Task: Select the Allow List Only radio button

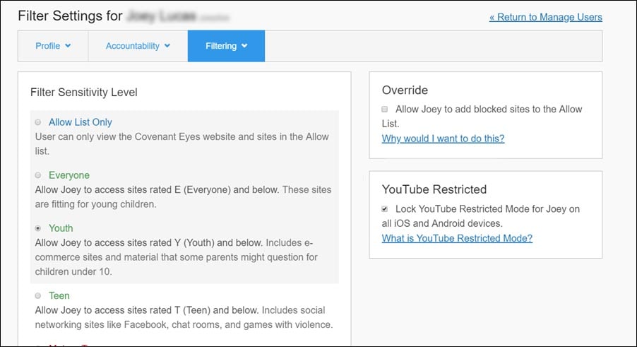Action: click(38, 122)
